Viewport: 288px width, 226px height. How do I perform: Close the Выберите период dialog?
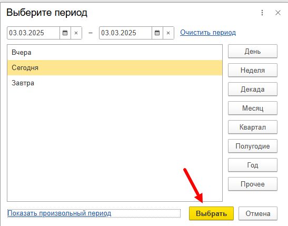click(x=278, y=13)
